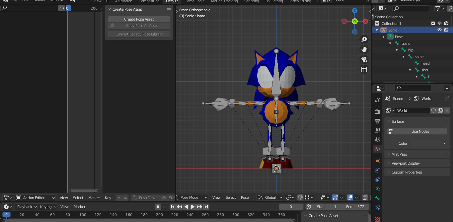Image resolution: width=453 pixels, height=222 pixels.
Task: Toggle camera view with the camera icon
Action: [x=364, y=59]
